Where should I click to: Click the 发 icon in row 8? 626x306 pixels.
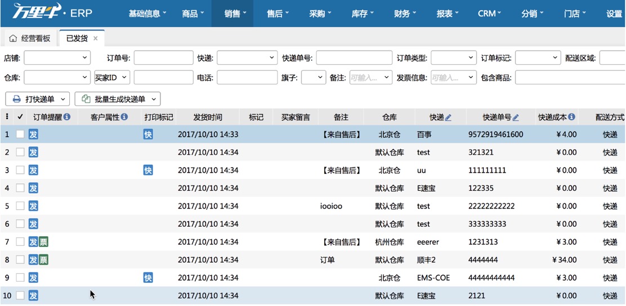pyautogui.click(x=33, y=260)
